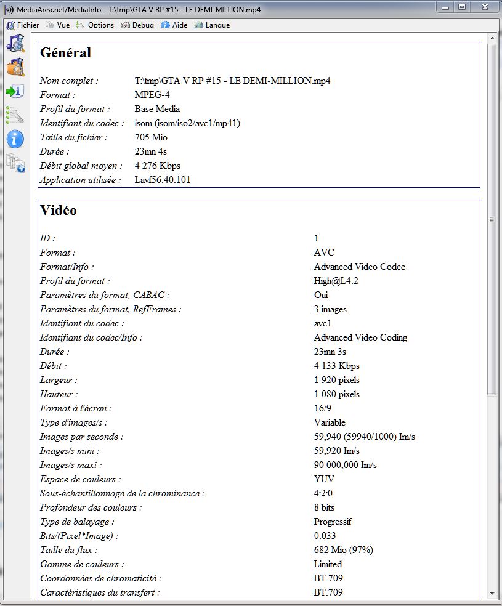This screenshot has height=606, width=502.
Task: Click the Lavf56.40.101 application value
Action: click(x=163, y=180)
